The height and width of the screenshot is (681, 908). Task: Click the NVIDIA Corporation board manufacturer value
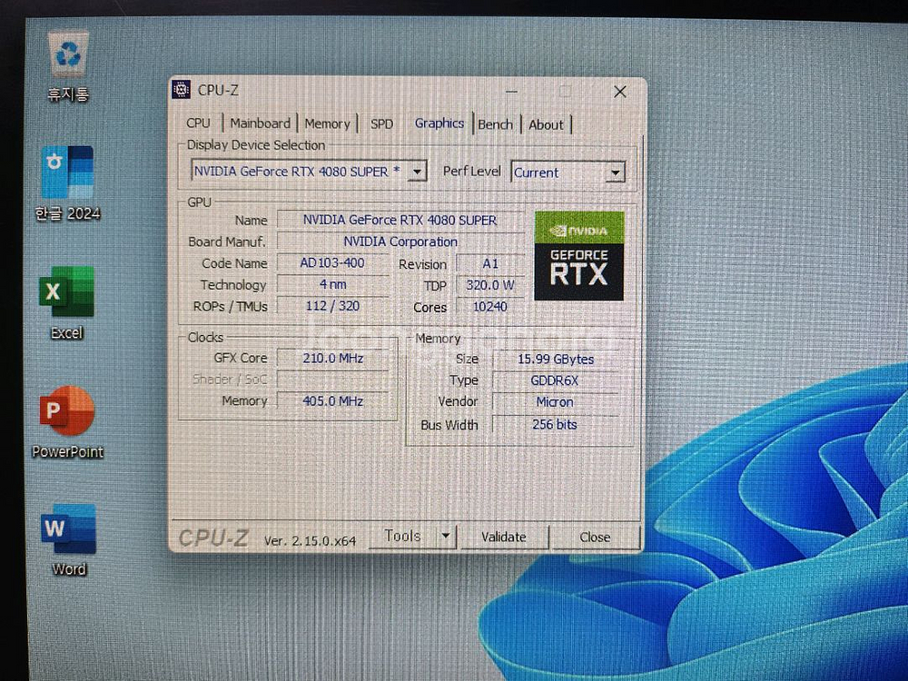[x=400, y=242]
